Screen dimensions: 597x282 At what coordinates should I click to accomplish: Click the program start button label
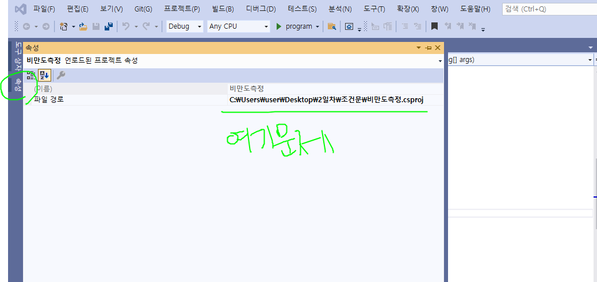pyautogui.click(x=299, y=26)
